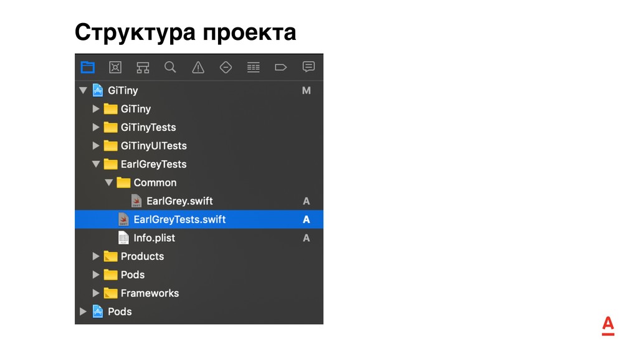Select the Products folder label
Screen dimensions: 638x359
143,256
